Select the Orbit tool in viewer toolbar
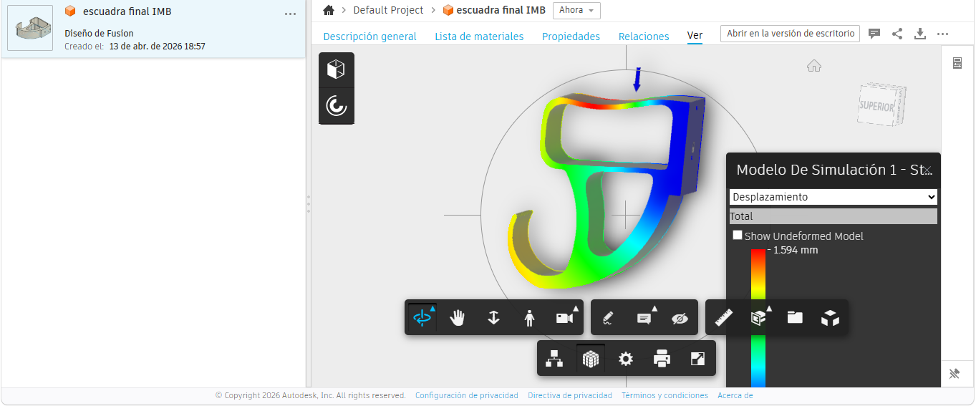 [422, 318]
